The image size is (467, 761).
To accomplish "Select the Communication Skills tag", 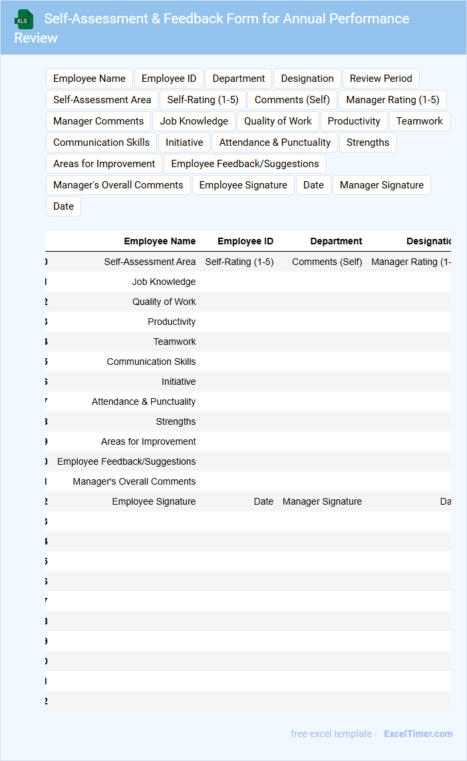I will pyautogui.click(x=101, y=142).
